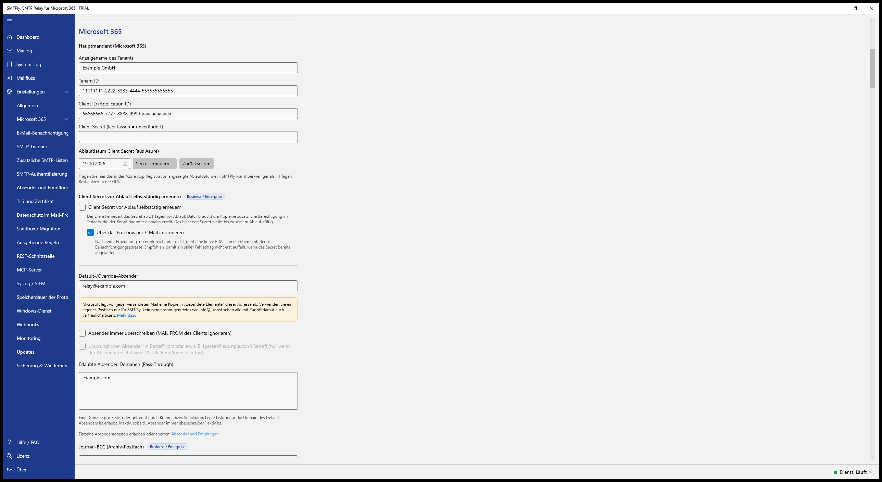
Task: Click the Einstellungen gear icon
Action: pyautogui.click(x=10, y=92)
